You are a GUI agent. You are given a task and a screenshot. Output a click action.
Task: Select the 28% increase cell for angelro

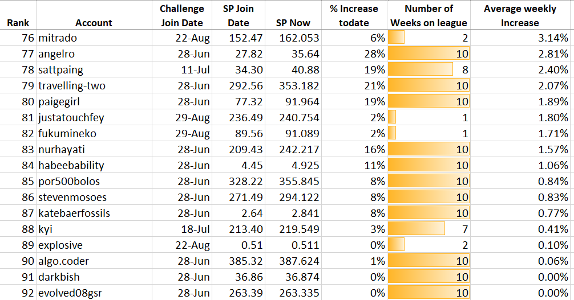[354, 54]
